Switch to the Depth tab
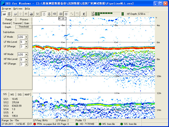The width and height of the screenshot is (169, 127). coord(8,27)
